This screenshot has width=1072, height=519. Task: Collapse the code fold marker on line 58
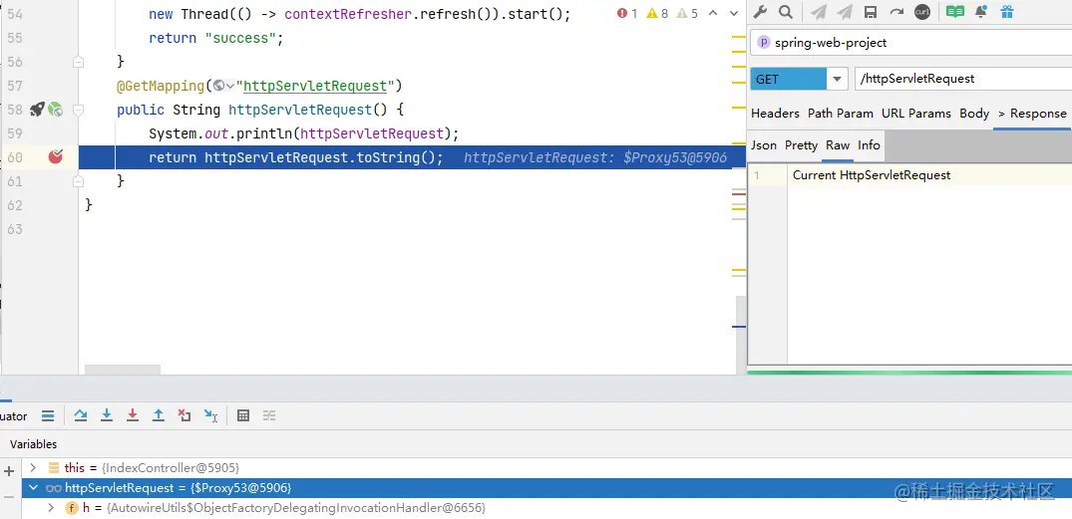[x=78, y=110]
